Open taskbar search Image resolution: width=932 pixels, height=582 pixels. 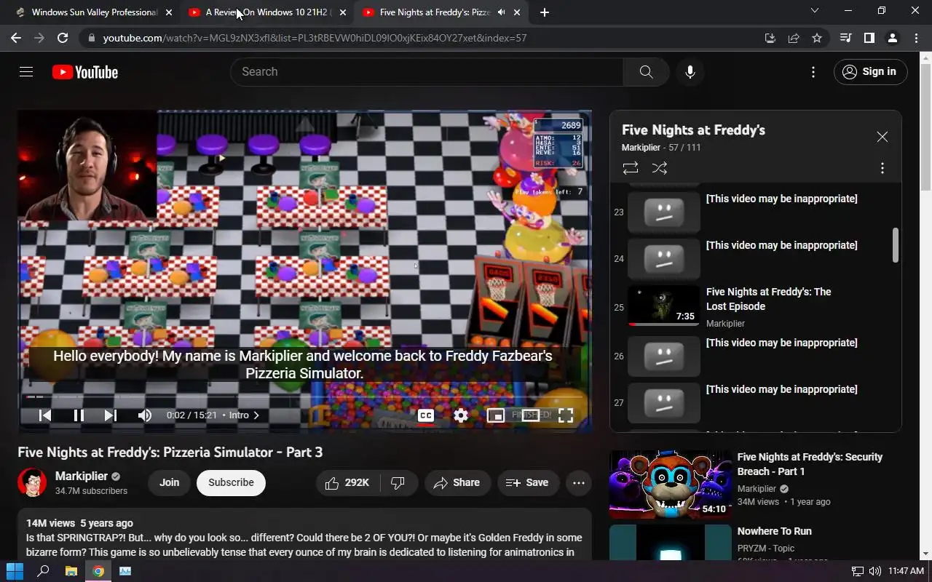(43, 571)
